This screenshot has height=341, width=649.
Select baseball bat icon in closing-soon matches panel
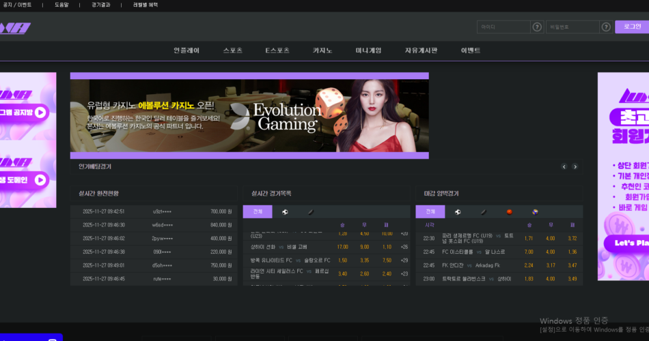point(483,212)
